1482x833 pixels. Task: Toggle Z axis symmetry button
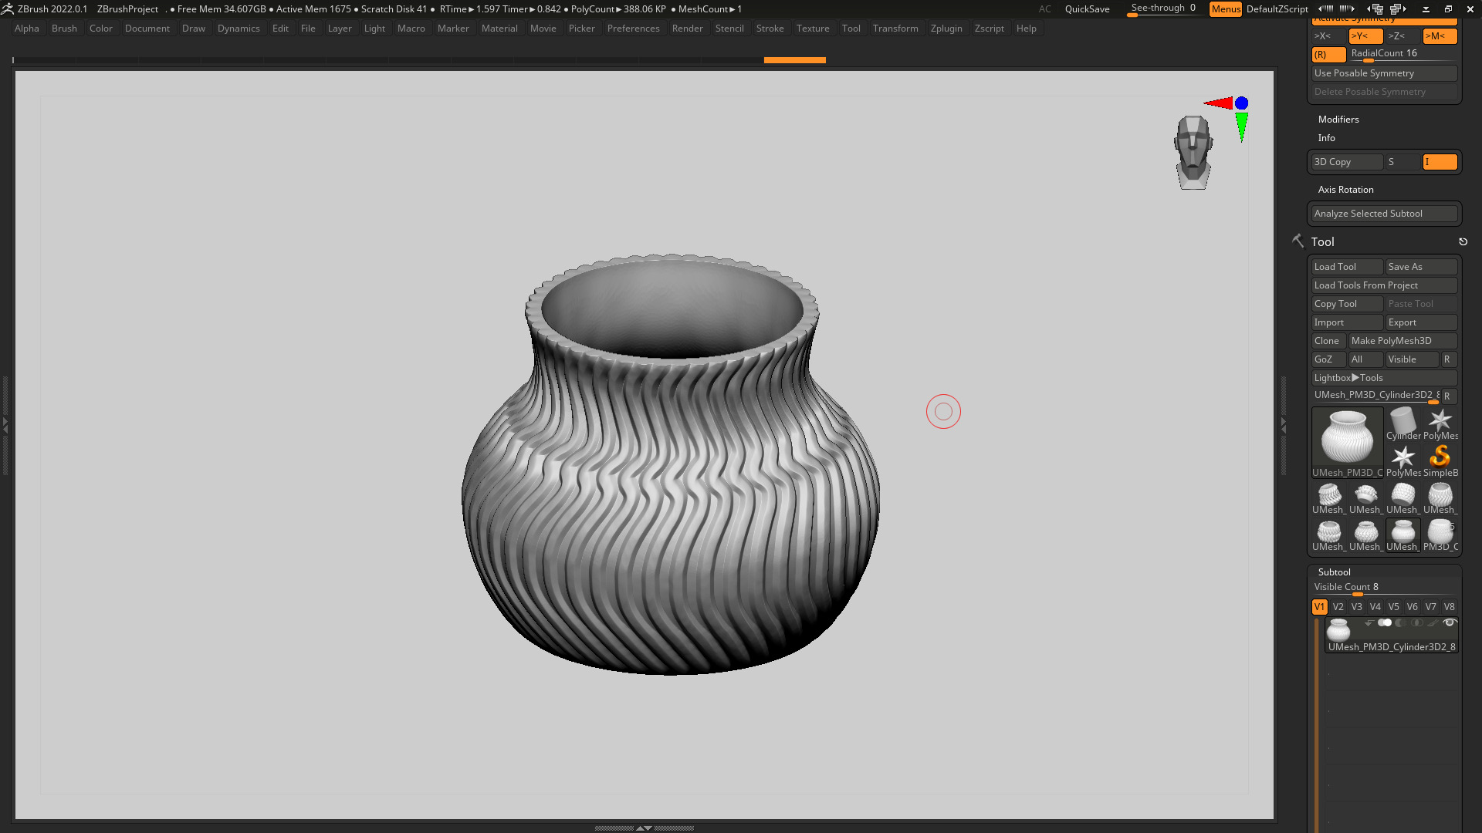(x=1402, y=36)
